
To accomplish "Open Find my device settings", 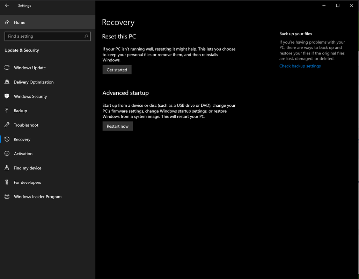I will (47, 168).
